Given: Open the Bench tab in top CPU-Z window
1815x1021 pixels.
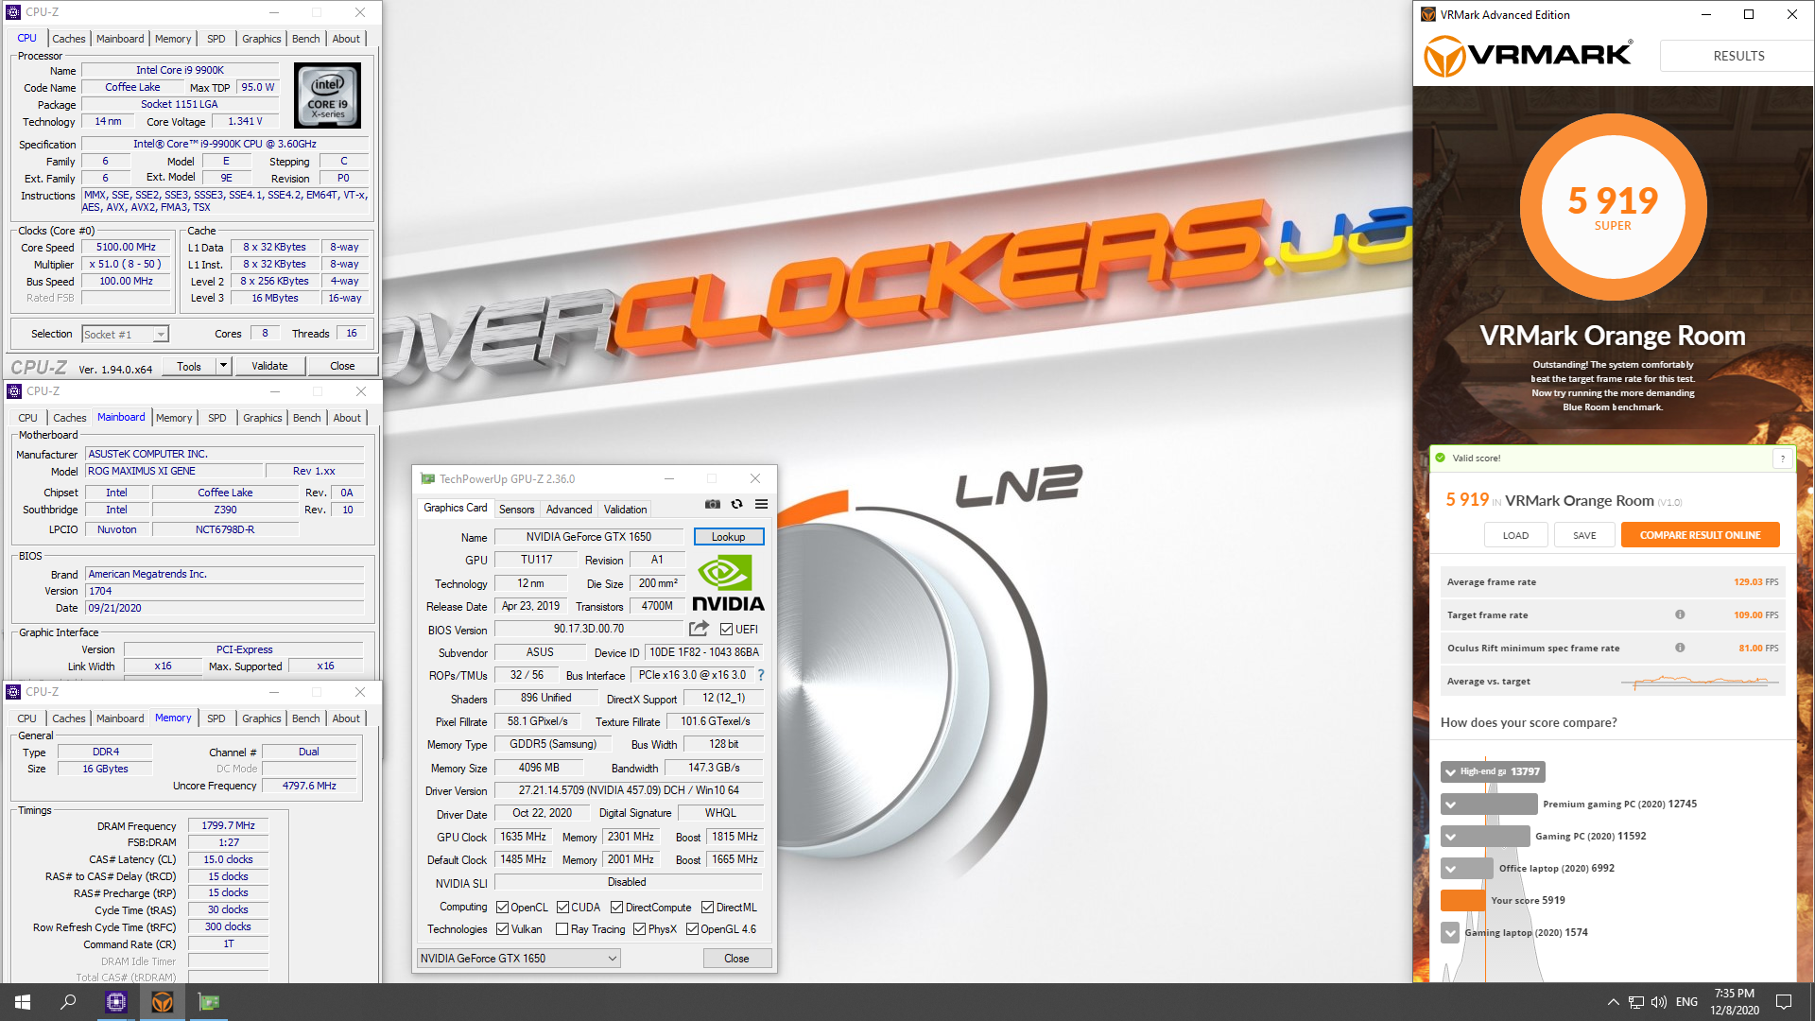Looking at the screenshot, I should pos(305,39).
